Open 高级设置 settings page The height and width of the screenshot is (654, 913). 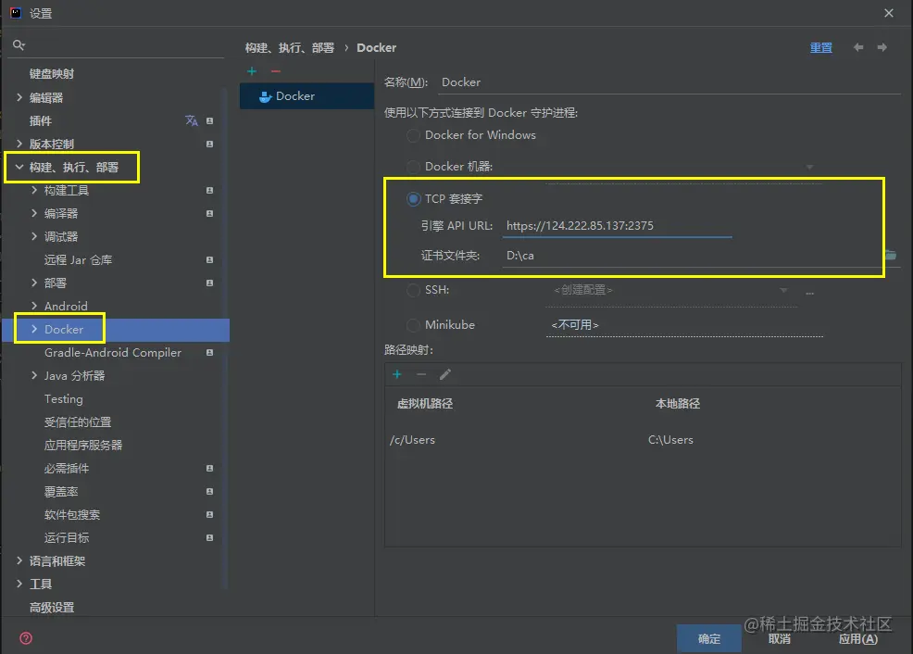tap(52, 608)
